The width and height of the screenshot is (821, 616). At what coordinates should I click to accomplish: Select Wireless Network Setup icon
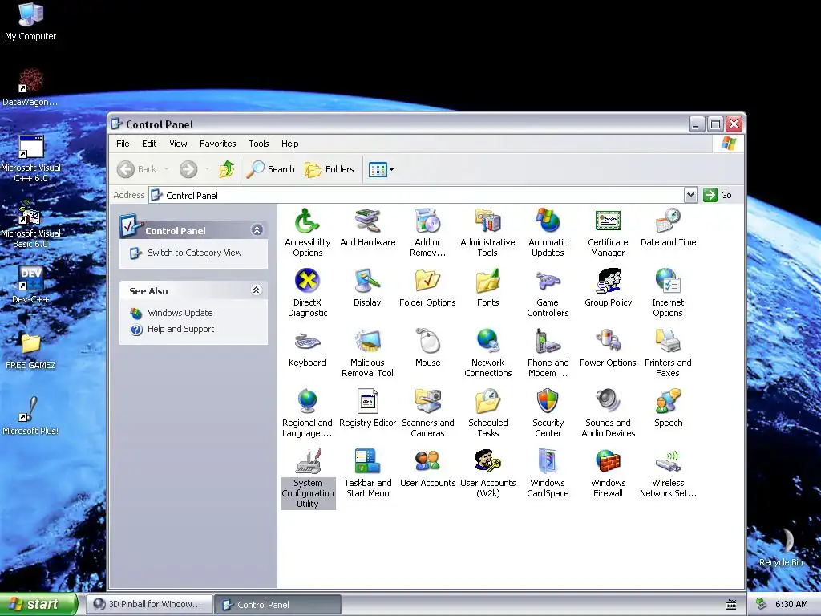(x=668, y=473)
